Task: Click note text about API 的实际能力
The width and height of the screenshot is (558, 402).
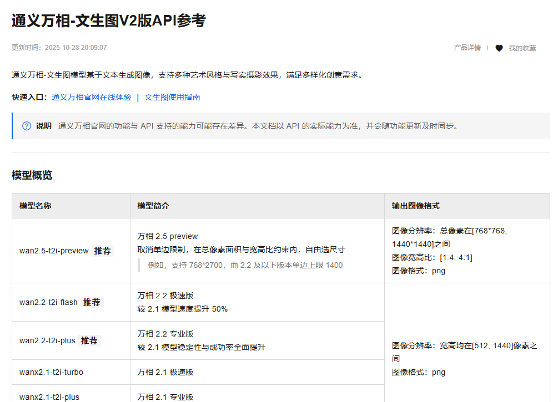Action: 258,126
